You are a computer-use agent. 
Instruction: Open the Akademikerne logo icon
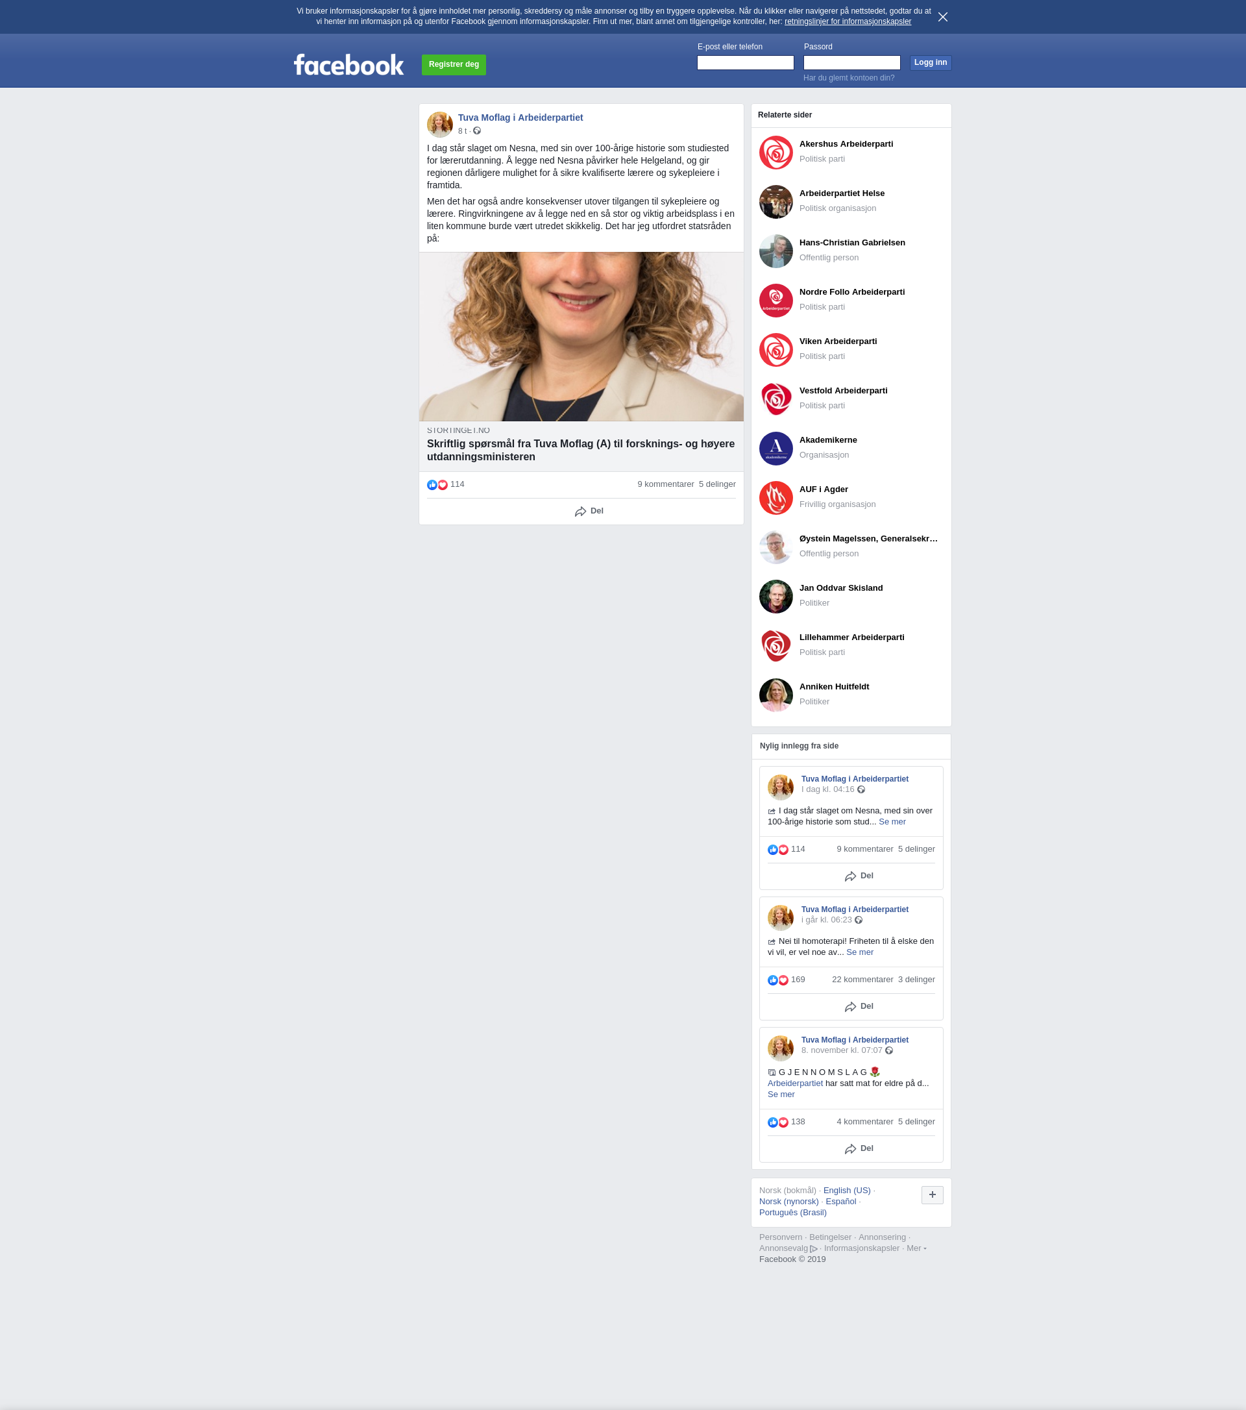click(x=776, y=449)
